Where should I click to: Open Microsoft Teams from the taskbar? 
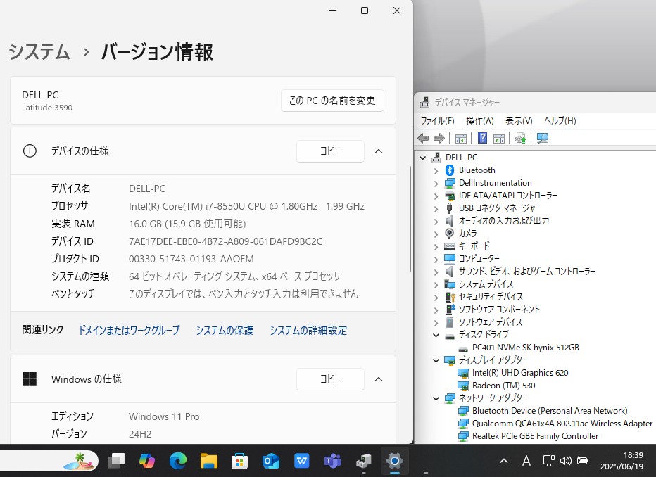point(333,461)
